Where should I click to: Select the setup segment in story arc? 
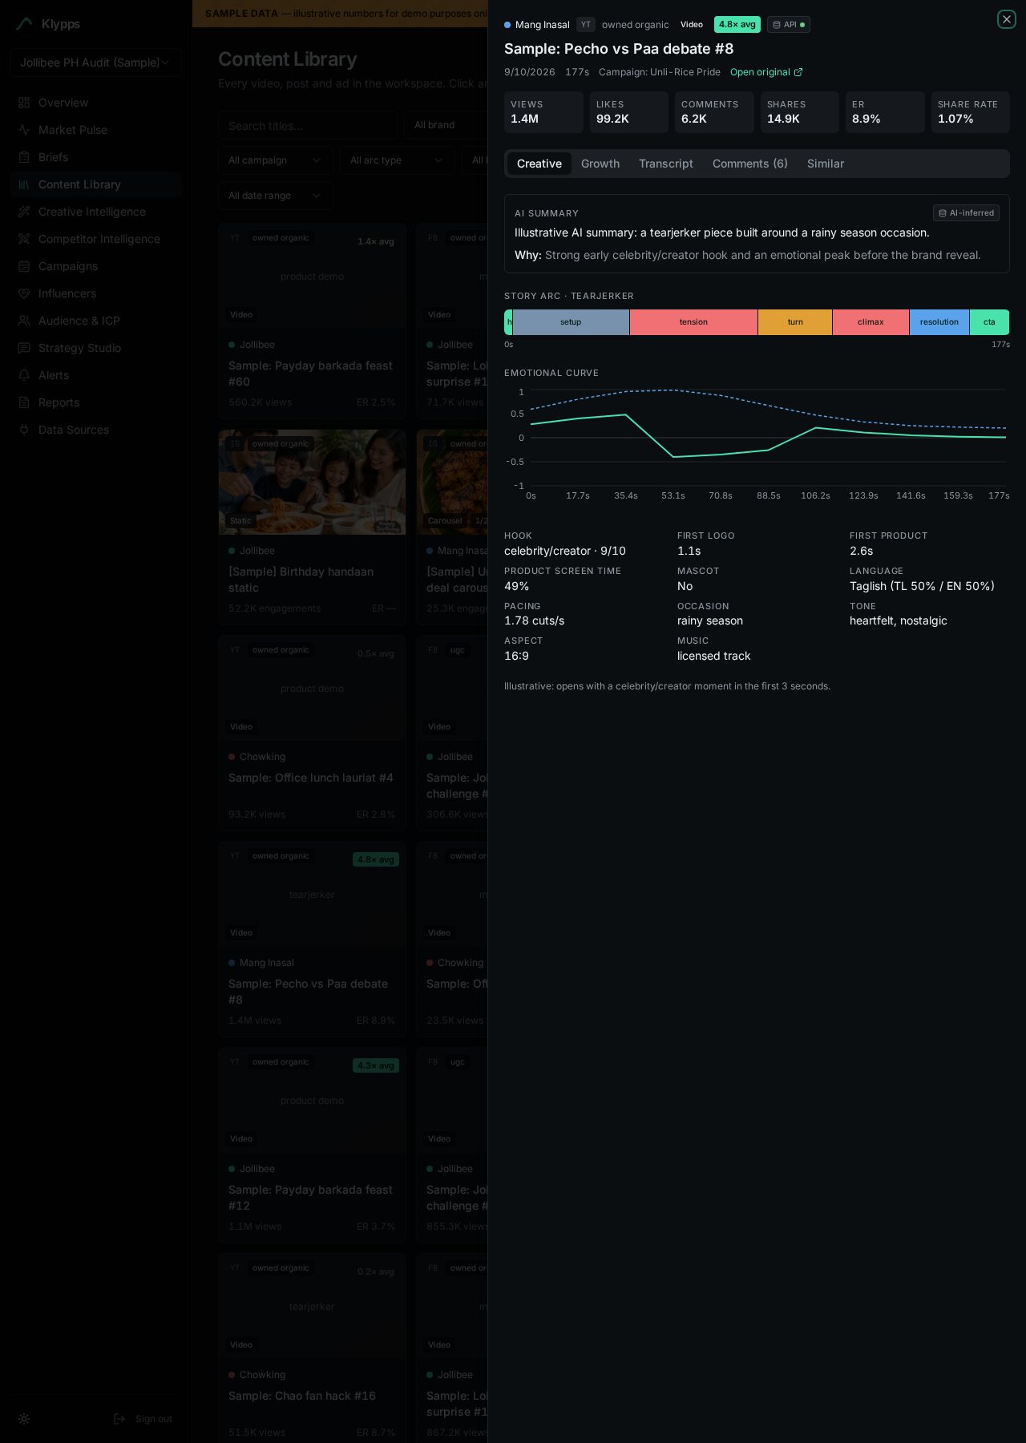tap(571, 322)
